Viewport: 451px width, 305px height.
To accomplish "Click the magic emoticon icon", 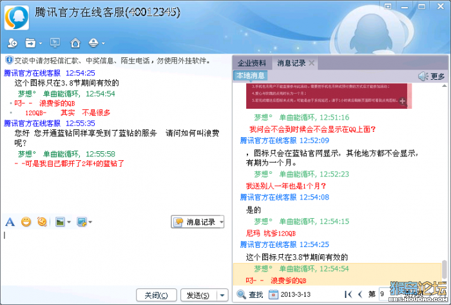I will point(42,222).
